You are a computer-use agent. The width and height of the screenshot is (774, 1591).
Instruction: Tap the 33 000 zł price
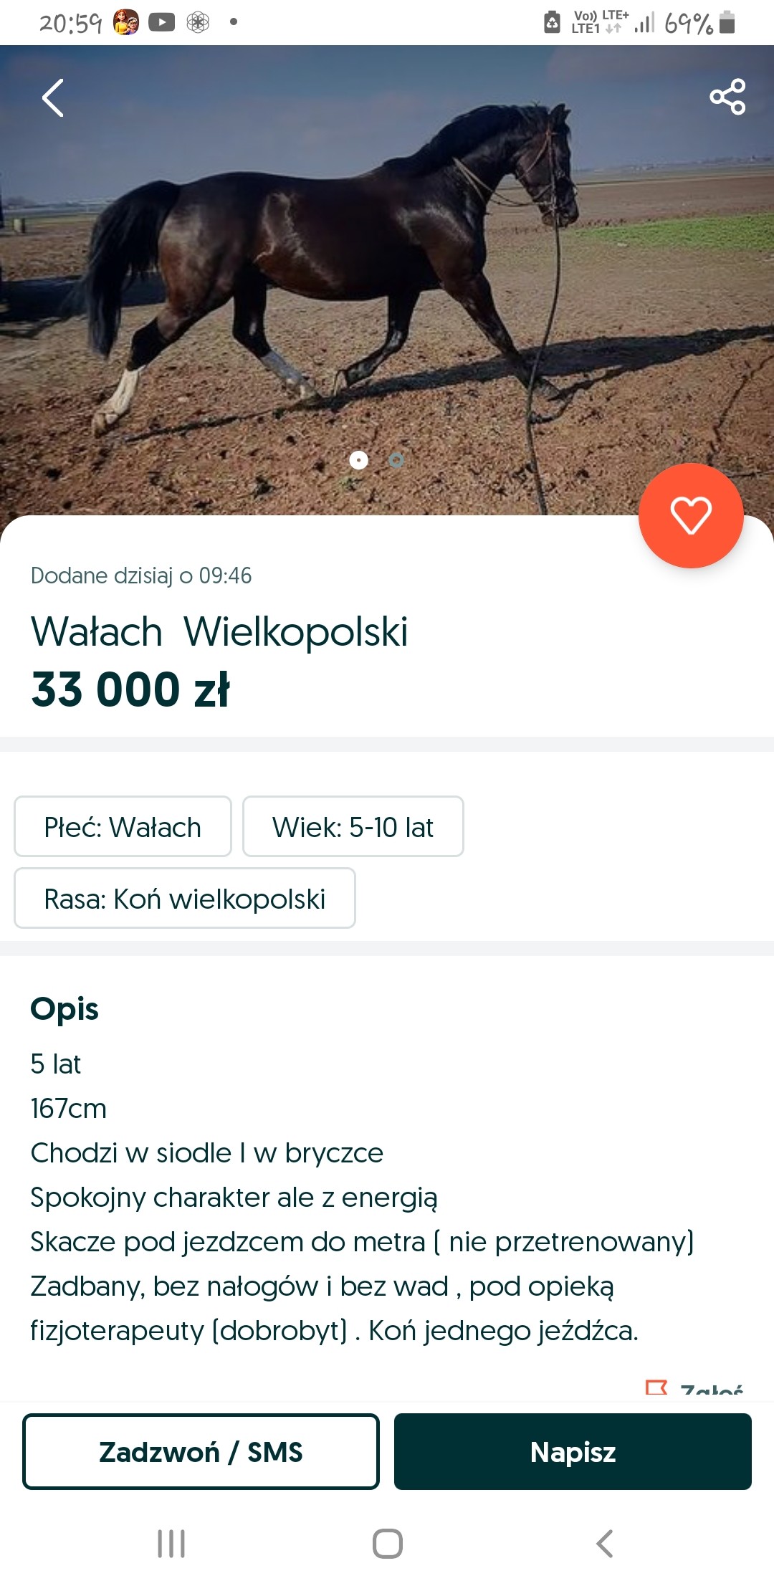coord(130,689)
